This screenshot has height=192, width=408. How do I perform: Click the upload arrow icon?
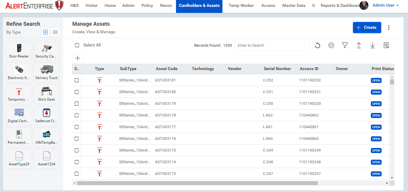coord(359,45)
